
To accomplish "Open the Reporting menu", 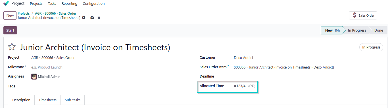I will [69, 4].
